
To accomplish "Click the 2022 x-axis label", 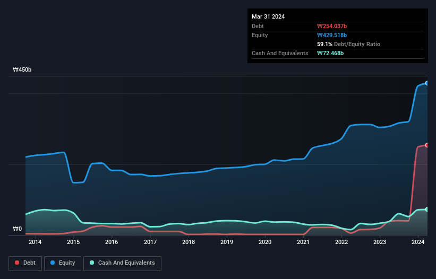I will pos(341,242).
